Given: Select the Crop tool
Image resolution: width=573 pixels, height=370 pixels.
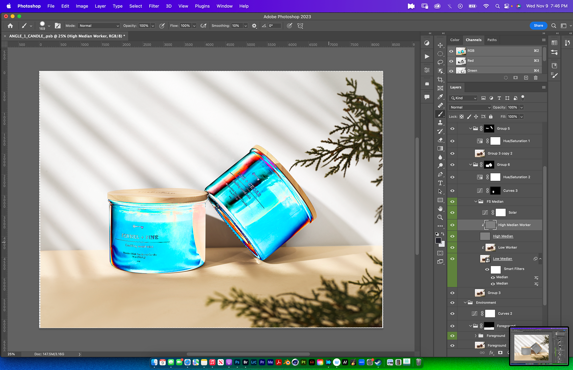Looking at the screenshot, I should coord(440,80).
